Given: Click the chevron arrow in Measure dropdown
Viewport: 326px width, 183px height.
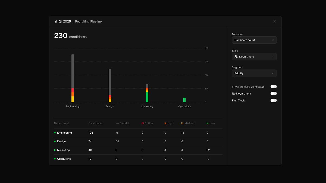Looking at the screenshot, I should [x=273, y=40].
